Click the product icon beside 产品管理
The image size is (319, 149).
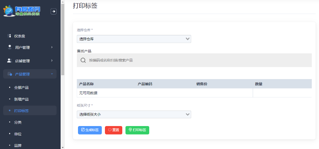tap(10, 74)
